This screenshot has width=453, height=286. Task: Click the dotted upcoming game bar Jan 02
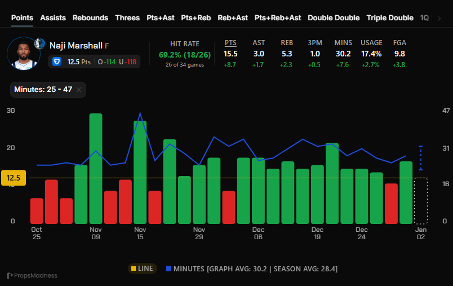(x=421, y=201)
